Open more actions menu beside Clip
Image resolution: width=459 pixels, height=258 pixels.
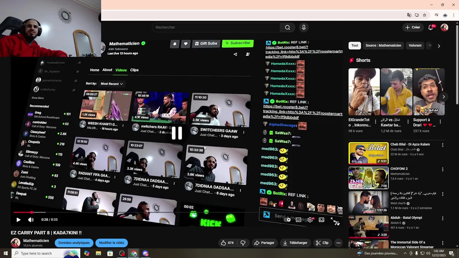(338, 243)
